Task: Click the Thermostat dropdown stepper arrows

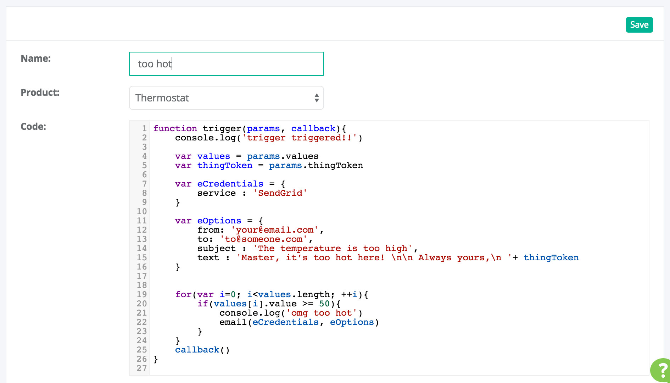Action: pos(317,98)
